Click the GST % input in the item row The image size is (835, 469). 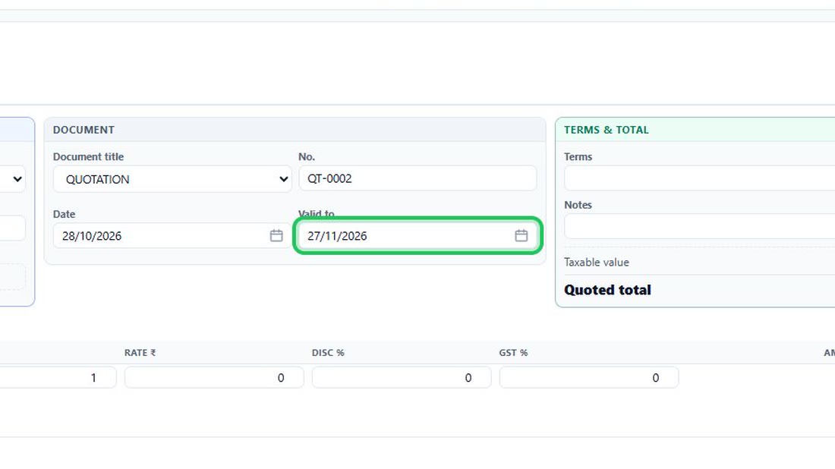(x=589, y=377)
